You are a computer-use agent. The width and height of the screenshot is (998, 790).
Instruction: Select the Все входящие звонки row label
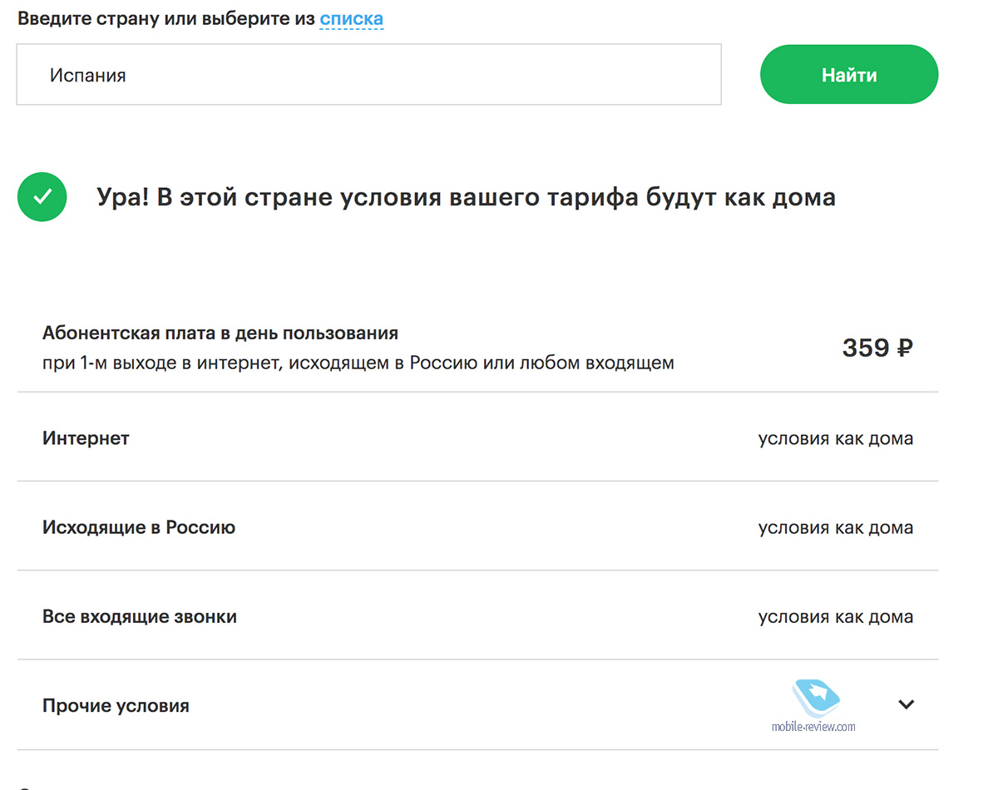[140, 616]
